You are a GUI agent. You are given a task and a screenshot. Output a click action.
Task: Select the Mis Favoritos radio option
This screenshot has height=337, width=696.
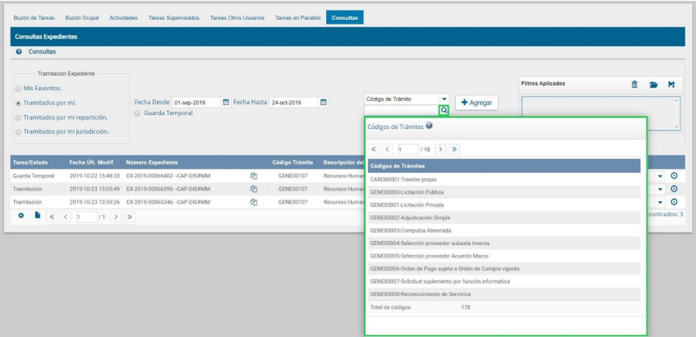tap(18, 88)
